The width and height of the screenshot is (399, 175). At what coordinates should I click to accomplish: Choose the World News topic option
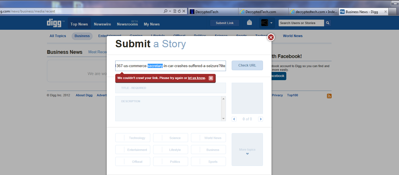208,138
